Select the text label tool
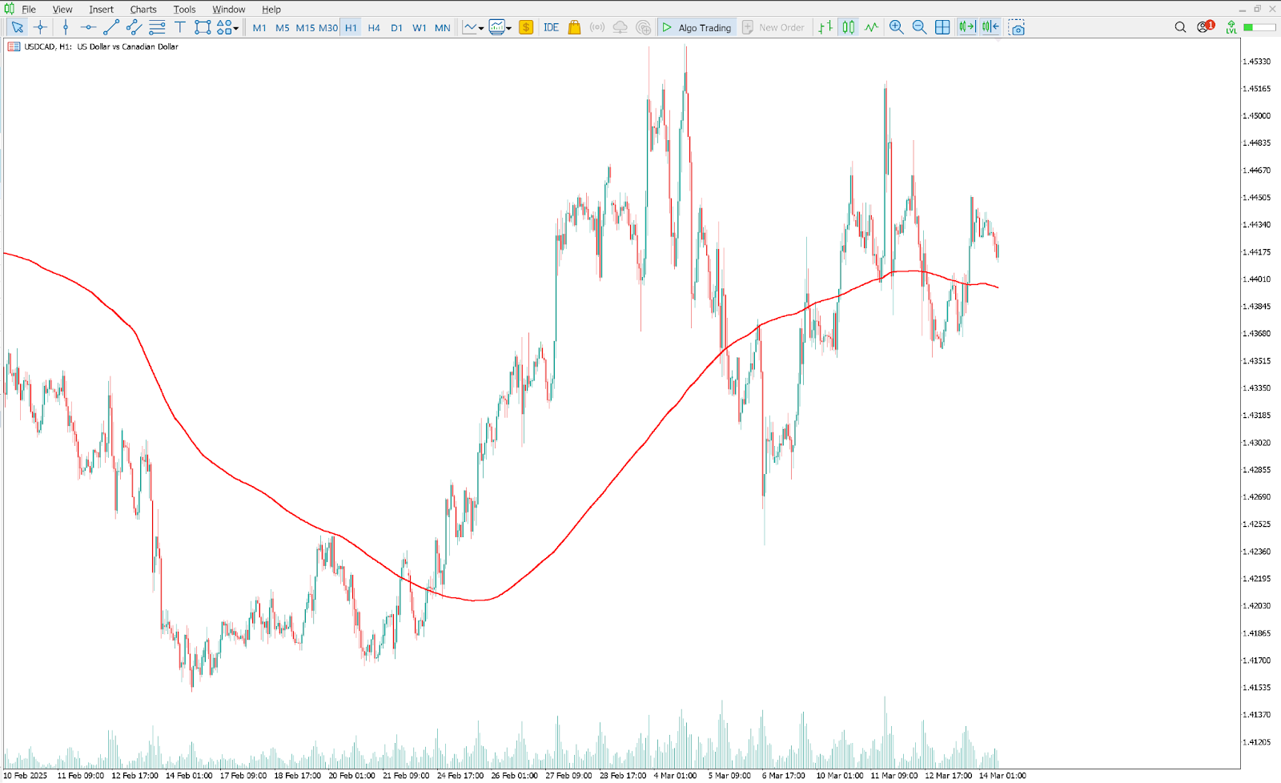This screenshot has height=783, width=1281. pos(180,27)
